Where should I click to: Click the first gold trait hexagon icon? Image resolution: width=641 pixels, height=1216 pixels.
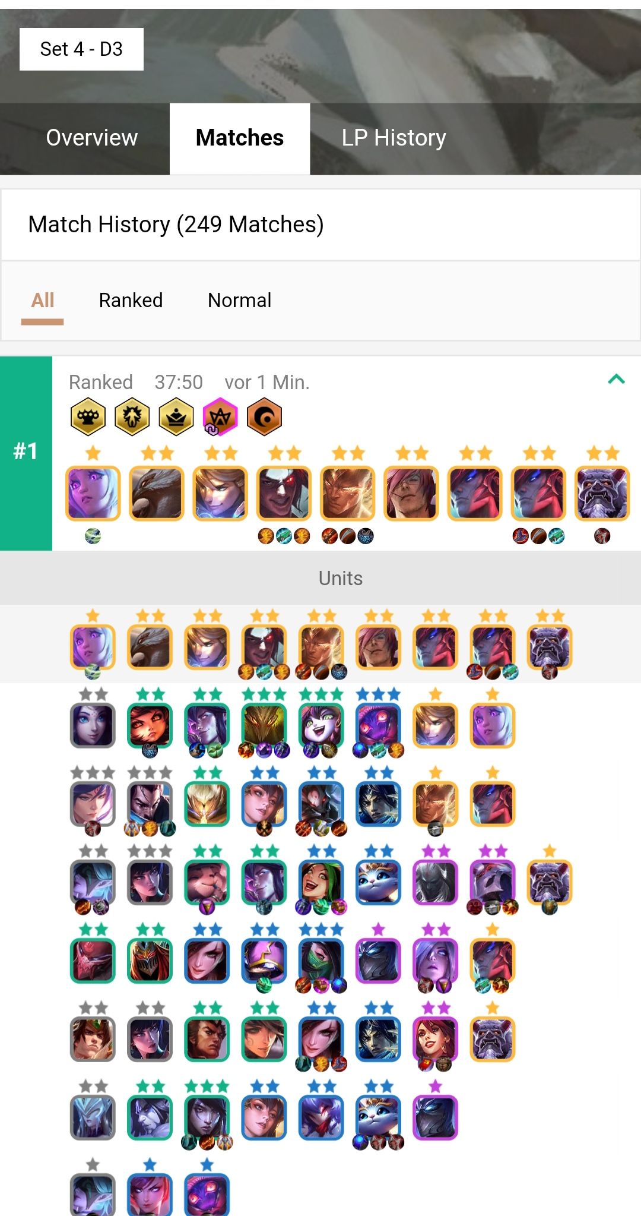pos(88,416)
